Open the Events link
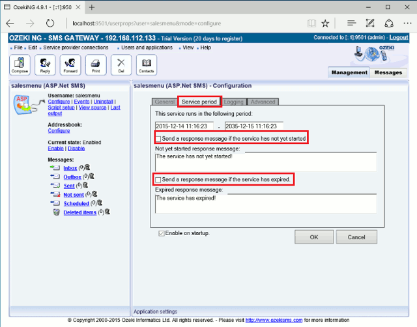The width and height of the screenshot is (417, 327). click(81, 102)
